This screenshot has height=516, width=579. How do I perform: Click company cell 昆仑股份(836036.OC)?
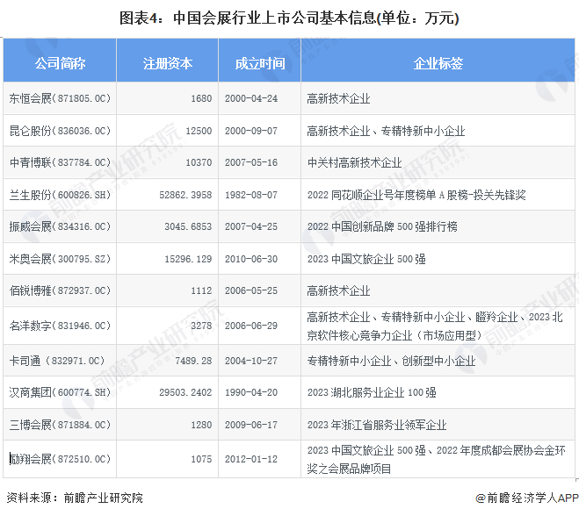tap(60, 131)
